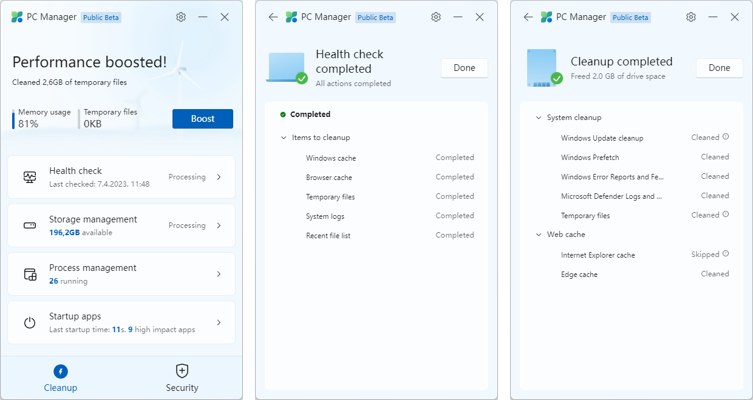
Task: Click the laptop Health check completed image
Action: click(287, 67)
